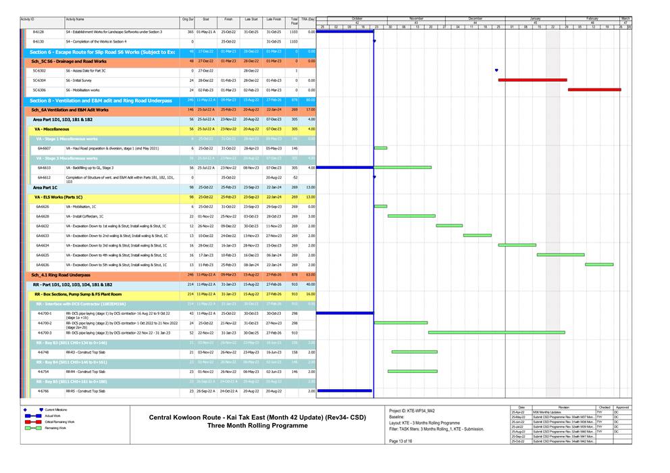
Task: Select the green bar for activity 6A-6633
Action: pos(478,235)
